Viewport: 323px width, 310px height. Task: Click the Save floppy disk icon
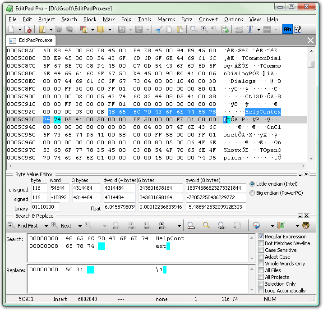pos(59,29)
